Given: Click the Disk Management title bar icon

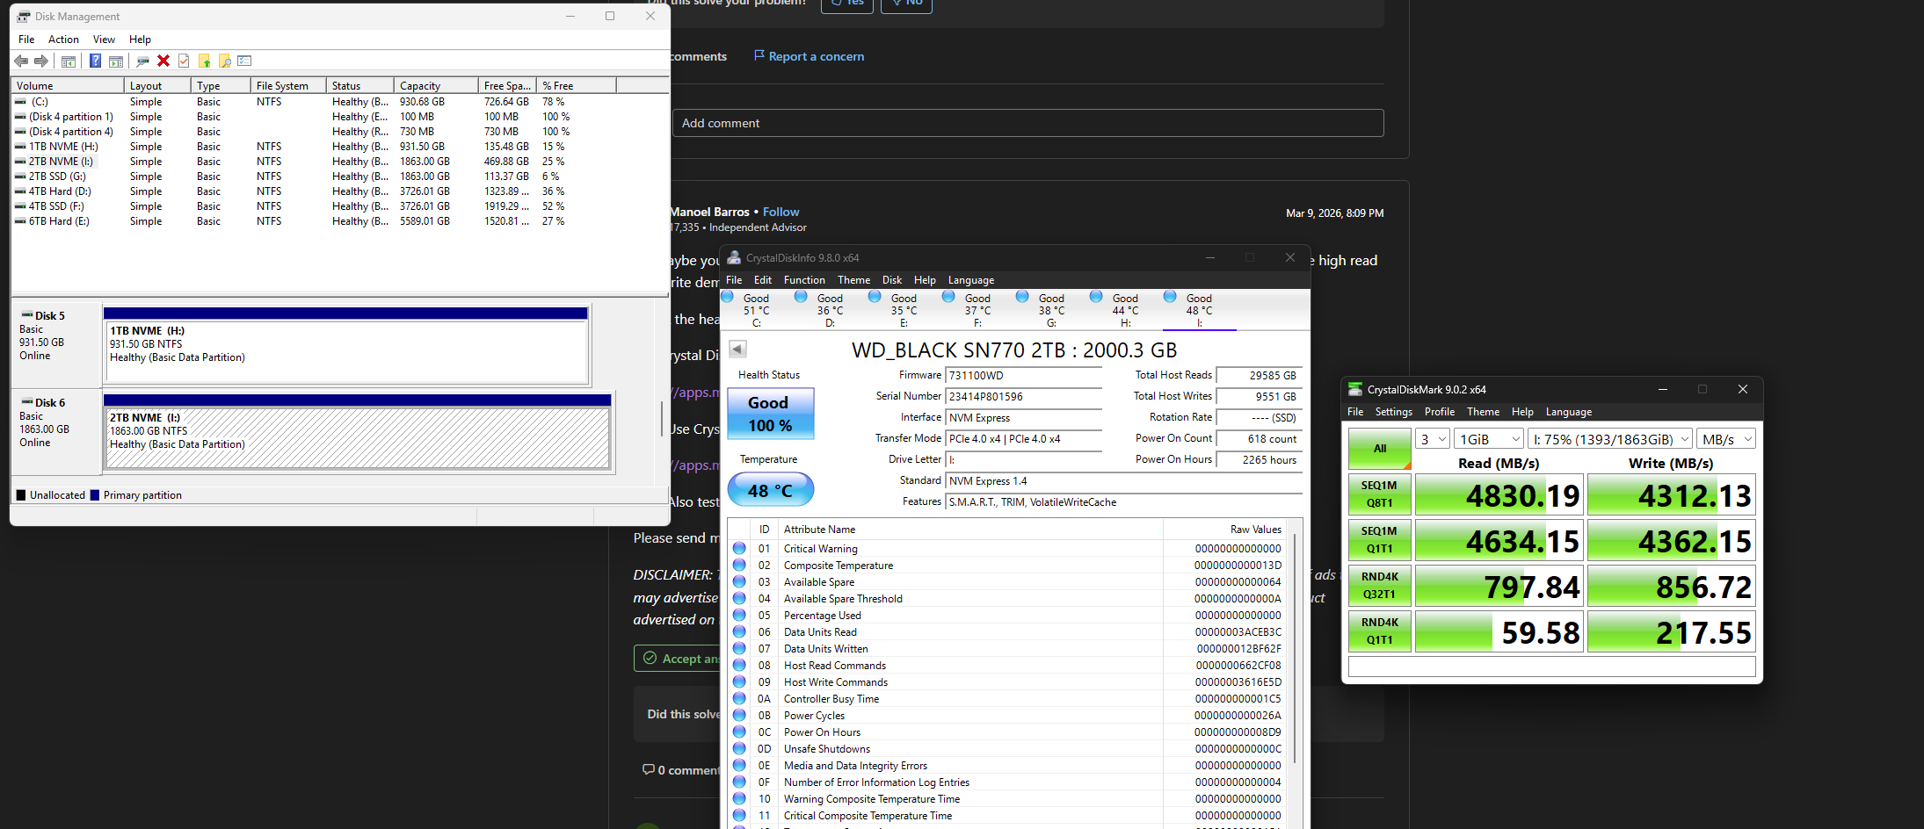Looking at the screenshot, I should [x=24, y=17].
